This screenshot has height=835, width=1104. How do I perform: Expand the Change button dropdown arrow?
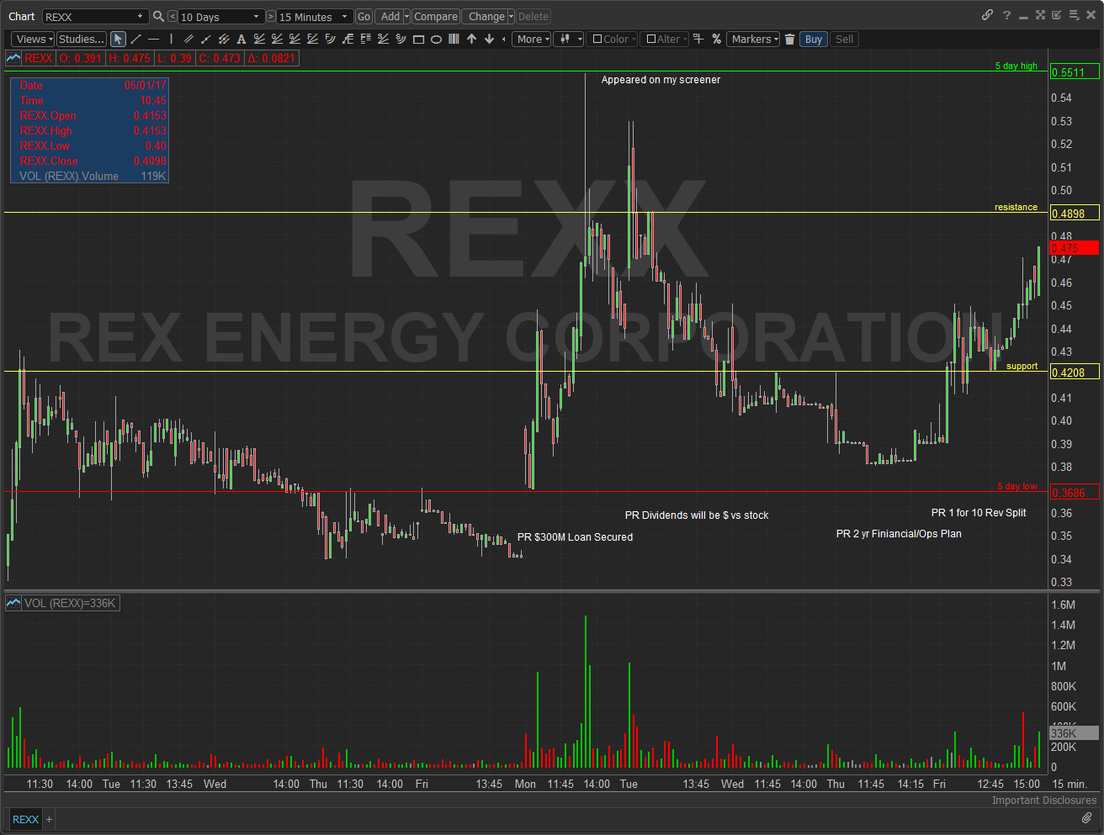pos(511,17)
